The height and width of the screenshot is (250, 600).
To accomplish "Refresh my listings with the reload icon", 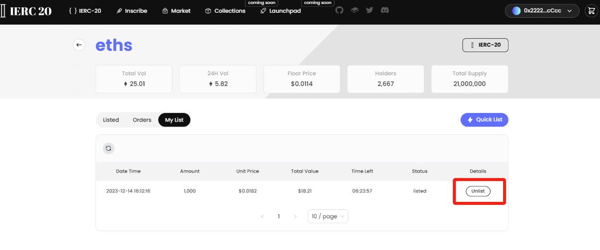I will click(108, 148).
